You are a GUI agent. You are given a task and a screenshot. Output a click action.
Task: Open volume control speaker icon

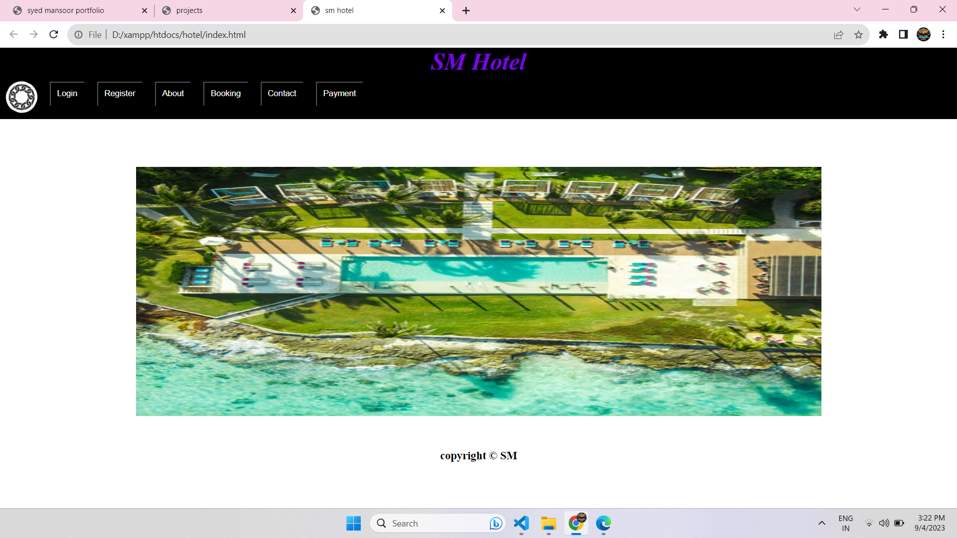coord(884,523)
